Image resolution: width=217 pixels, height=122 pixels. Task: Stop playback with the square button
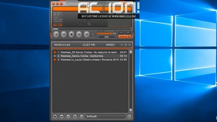click(x=72, y=34)
